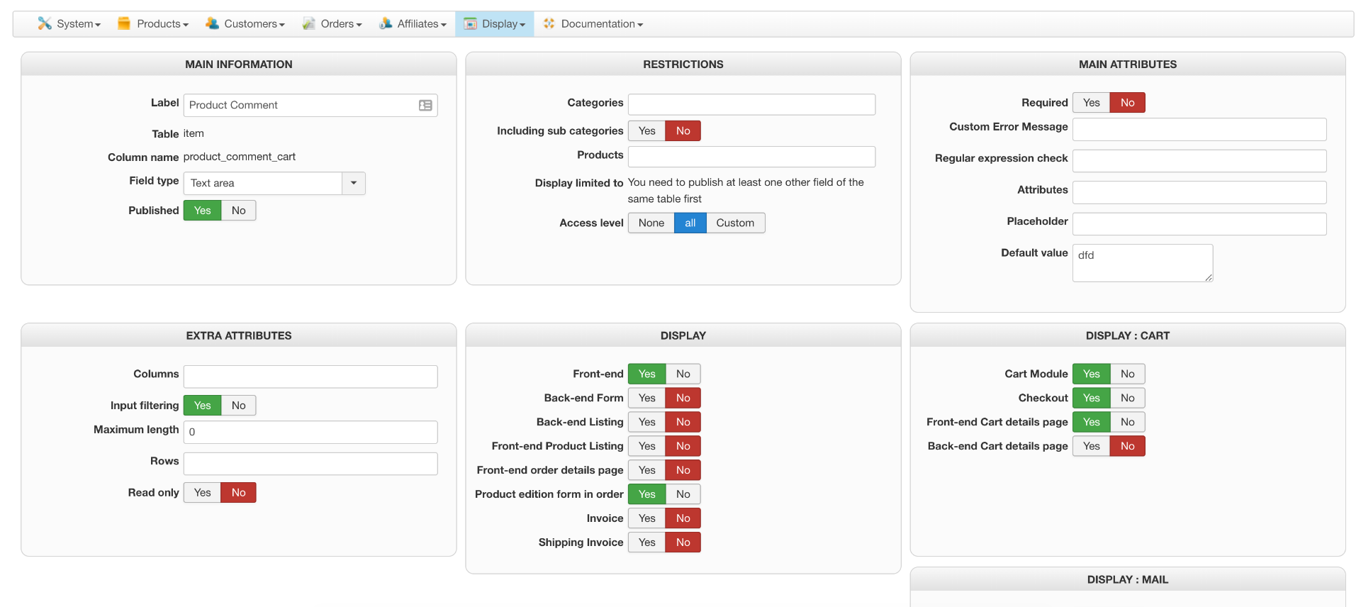This screenshot has width=1361, height=607.
Task: Set Back-end Cart details page to Yes
Action: tap(1092, 446)
